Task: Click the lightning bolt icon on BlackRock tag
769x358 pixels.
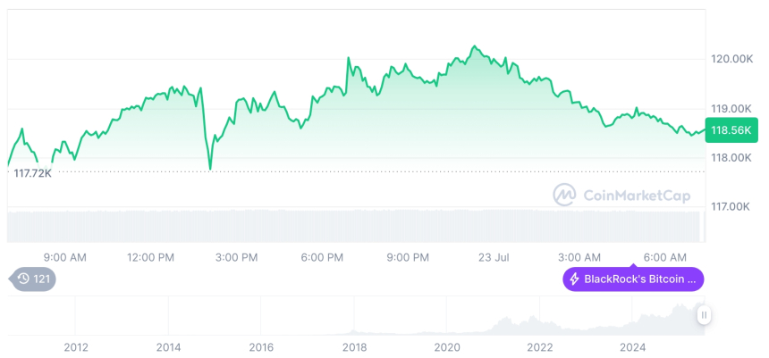Action: click(574, 279)
